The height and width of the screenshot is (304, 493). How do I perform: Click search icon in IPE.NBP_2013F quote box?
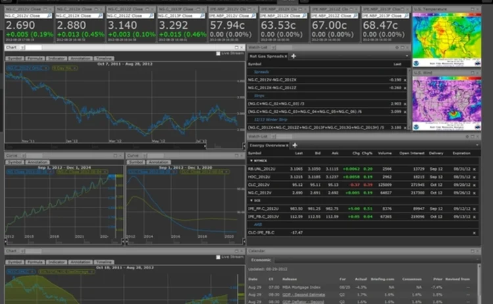coord(406,15)
